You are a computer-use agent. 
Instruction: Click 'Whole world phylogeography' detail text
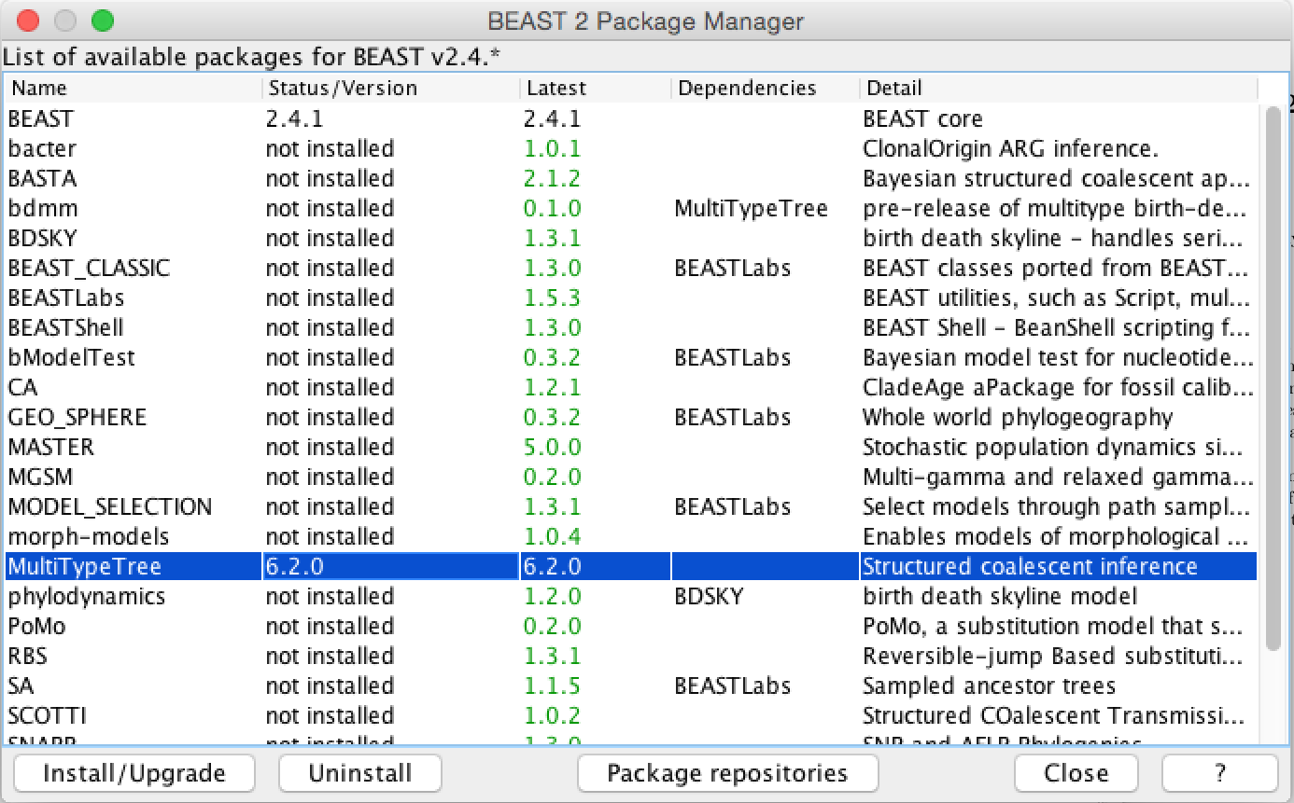click(1018, 417)
